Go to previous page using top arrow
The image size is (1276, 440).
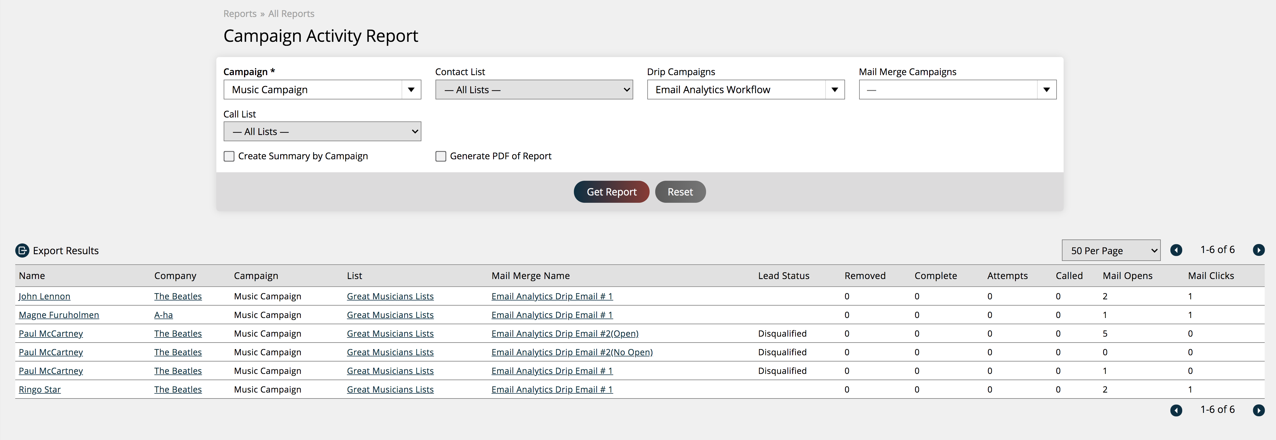1176,250
